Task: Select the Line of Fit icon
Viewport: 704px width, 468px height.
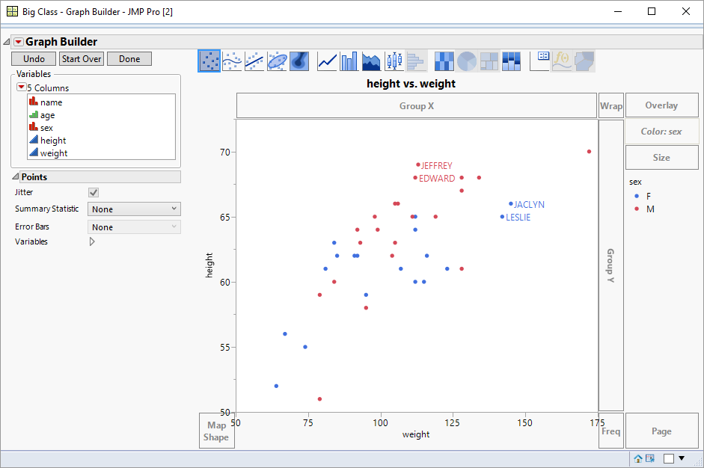Action: [x=254, y=61]
